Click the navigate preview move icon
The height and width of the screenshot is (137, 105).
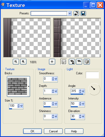tap(52, 62)
